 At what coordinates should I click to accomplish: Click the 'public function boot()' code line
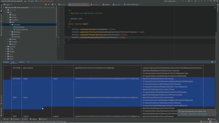(x=78, y=24)
